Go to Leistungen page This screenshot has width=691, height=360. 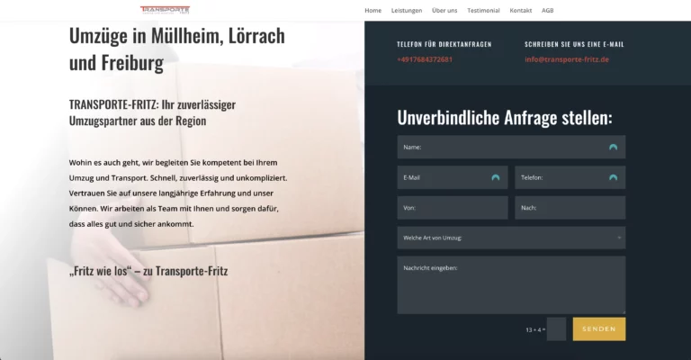click(x=407, y=11)
